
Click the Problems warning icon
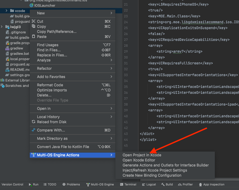[x=64, y=184]
